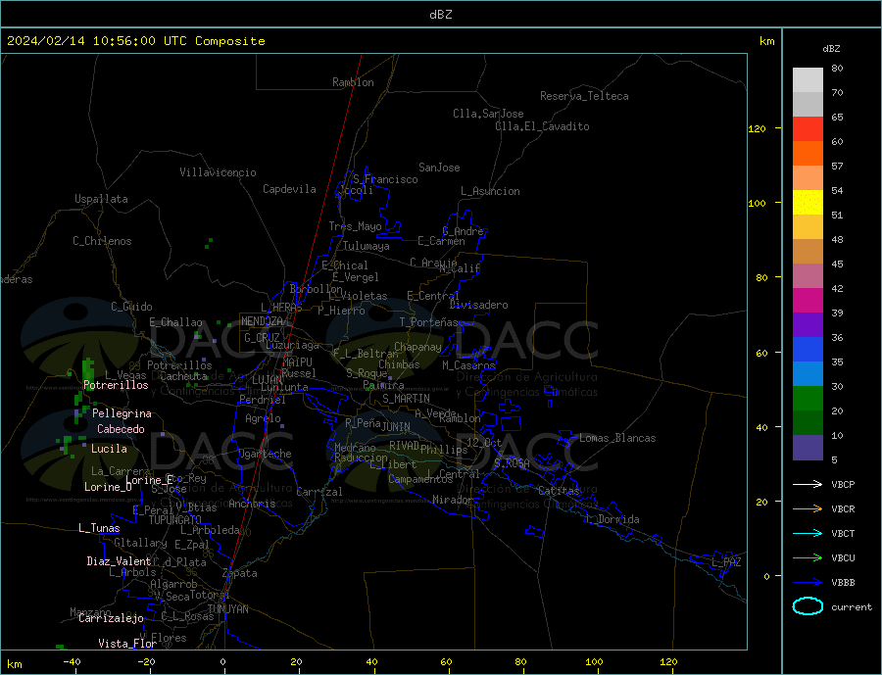882x675 pixels.
Task: Click the 'Lomas_Blancas' label
Action: (617, 438)
